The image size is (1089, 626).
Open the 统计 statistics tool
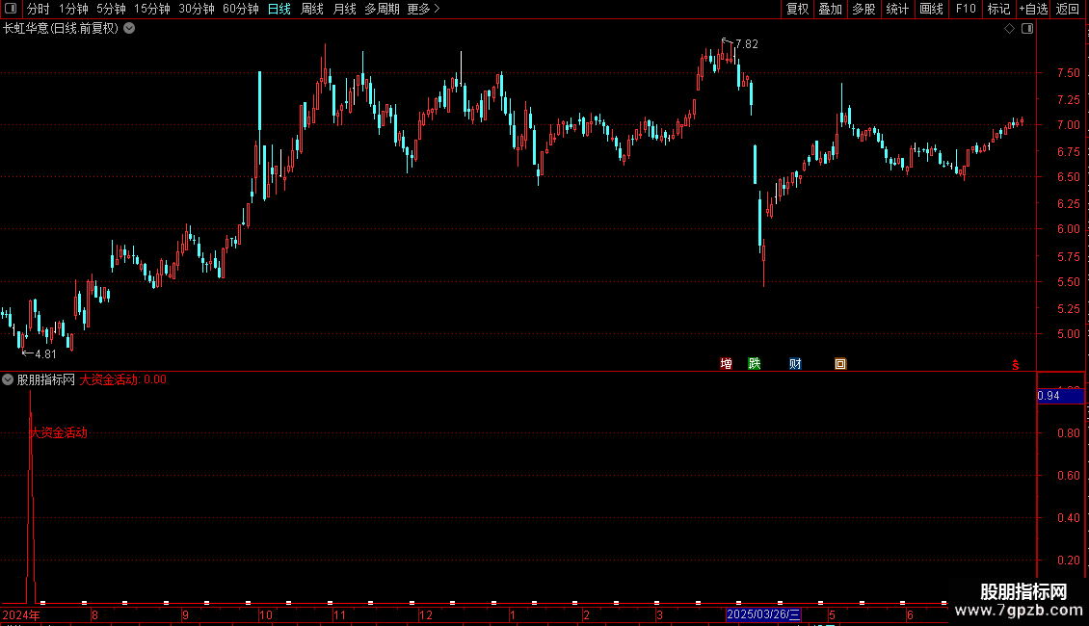pyautogui.click(x=897, y=9)
